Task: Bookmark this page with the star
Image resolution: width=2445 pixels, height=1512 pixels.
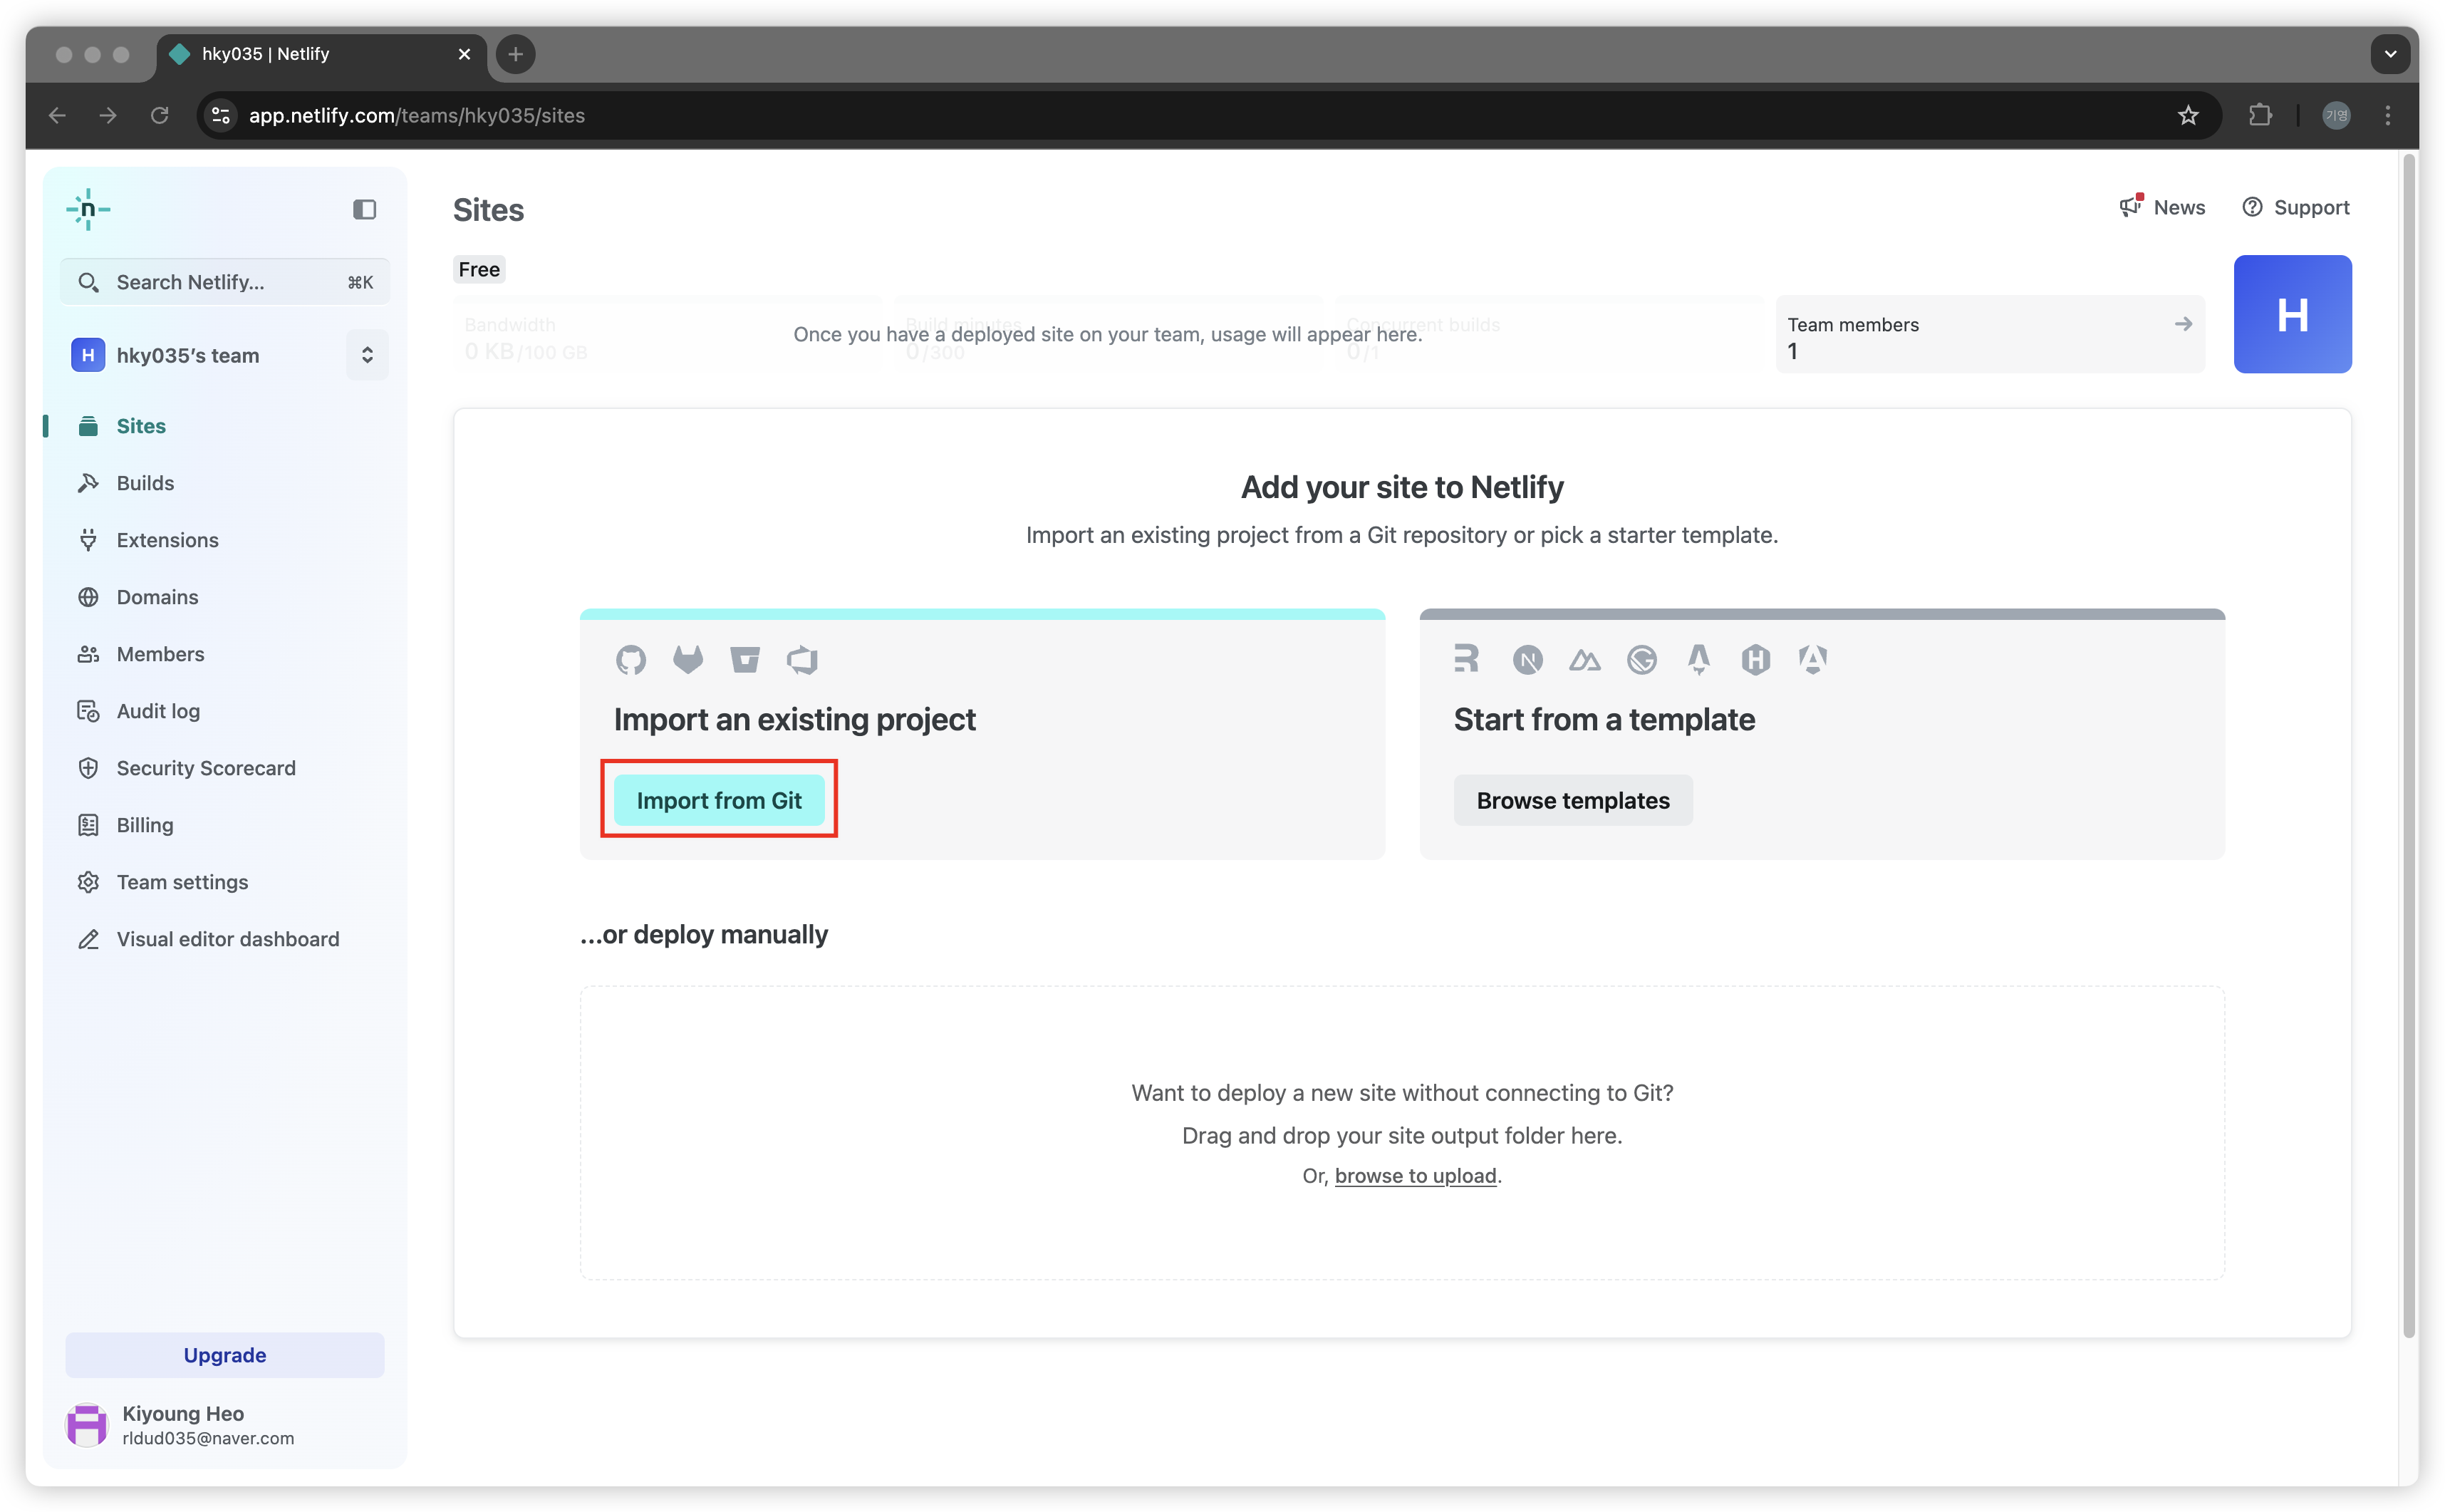Action: point(2188,115)
